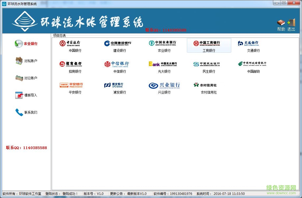The height and width of the screenshot is (198, 302).
Task: Click the 光大银行 caption text
Action: coord(164,71)
